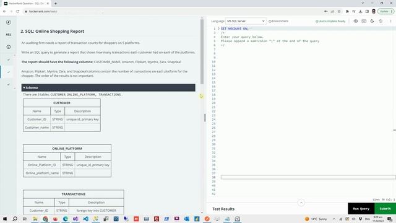Viewport: 396px width, 223px height.
Task: Toggle the browser side panel icon
Action: pyautogui.click(x=367, y=11)
